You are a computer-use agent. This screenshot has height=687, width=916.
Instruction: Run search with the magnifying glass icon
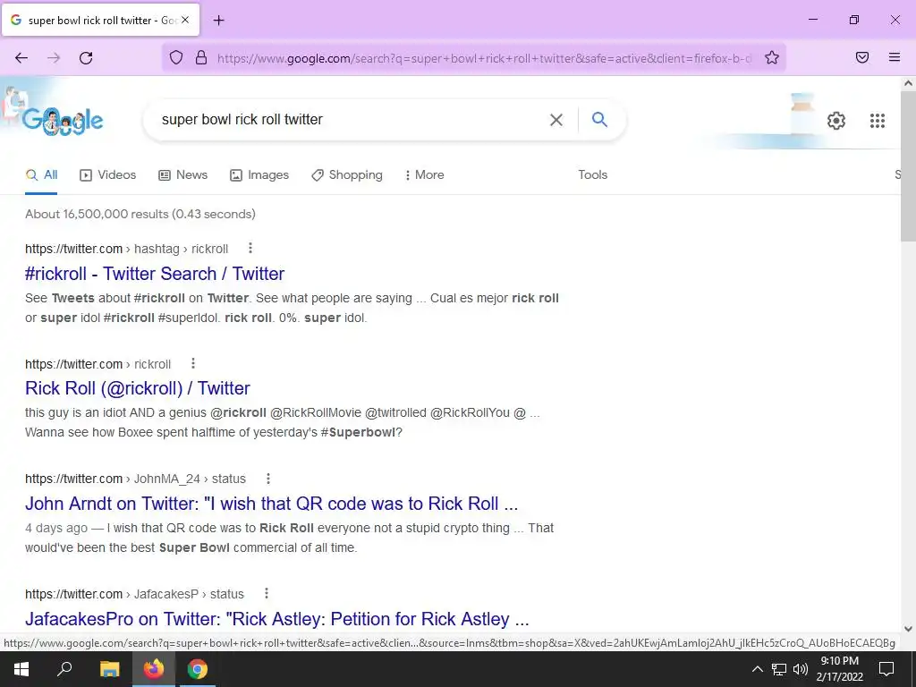click(599, 120)
